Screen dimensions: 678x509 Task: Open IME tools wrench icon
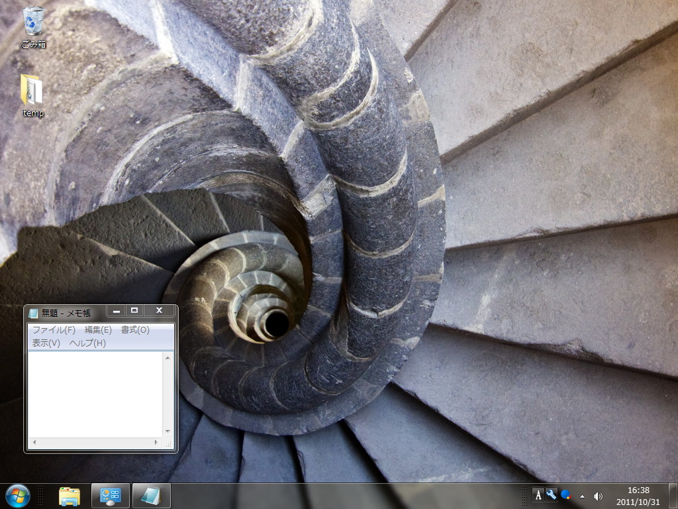552,494
